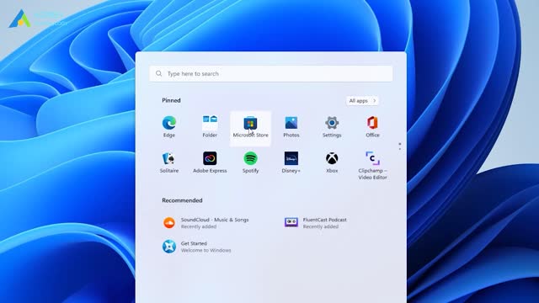Open Adobe Express

point(210,162)
